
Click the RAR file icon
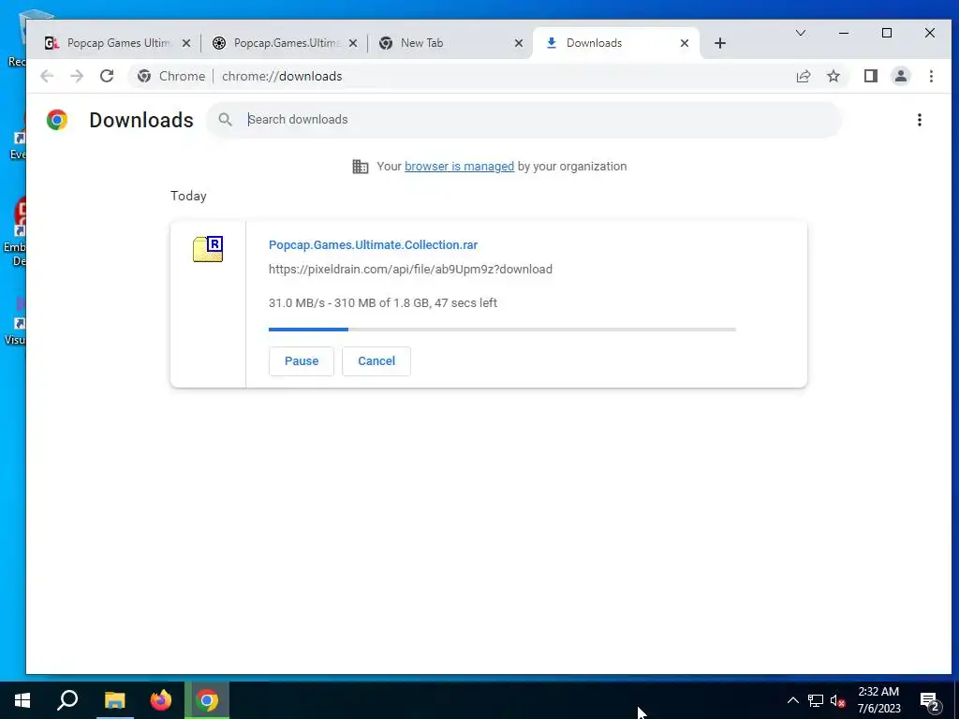(x=208, y=249)
